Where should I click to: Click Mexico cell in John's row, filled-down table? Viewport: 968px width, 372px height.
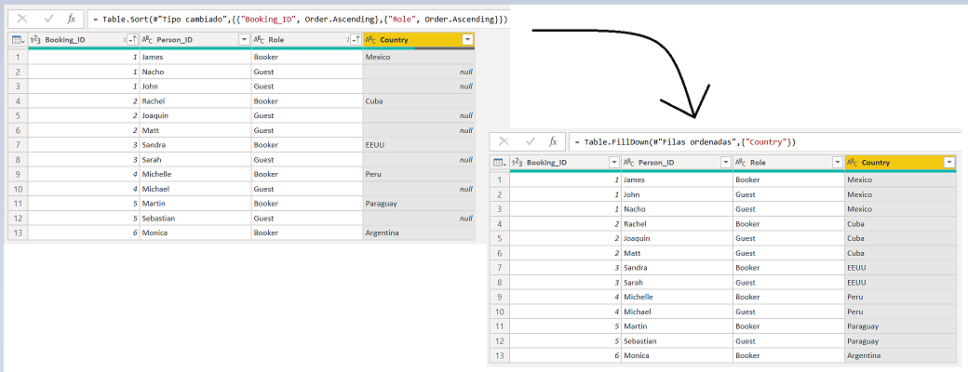click(900, 194)
